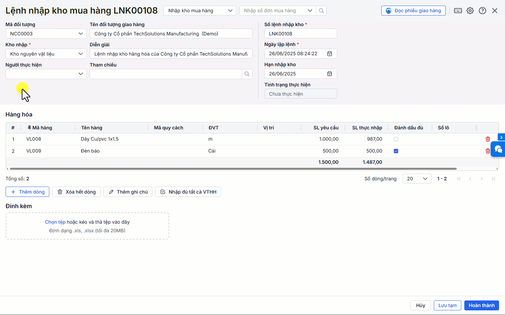
Task: Click the keyboard shortcuts icon
Action: coord(458,11)
